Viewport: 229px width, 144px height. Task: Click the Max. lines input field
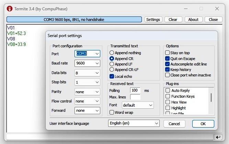point(135,97)
